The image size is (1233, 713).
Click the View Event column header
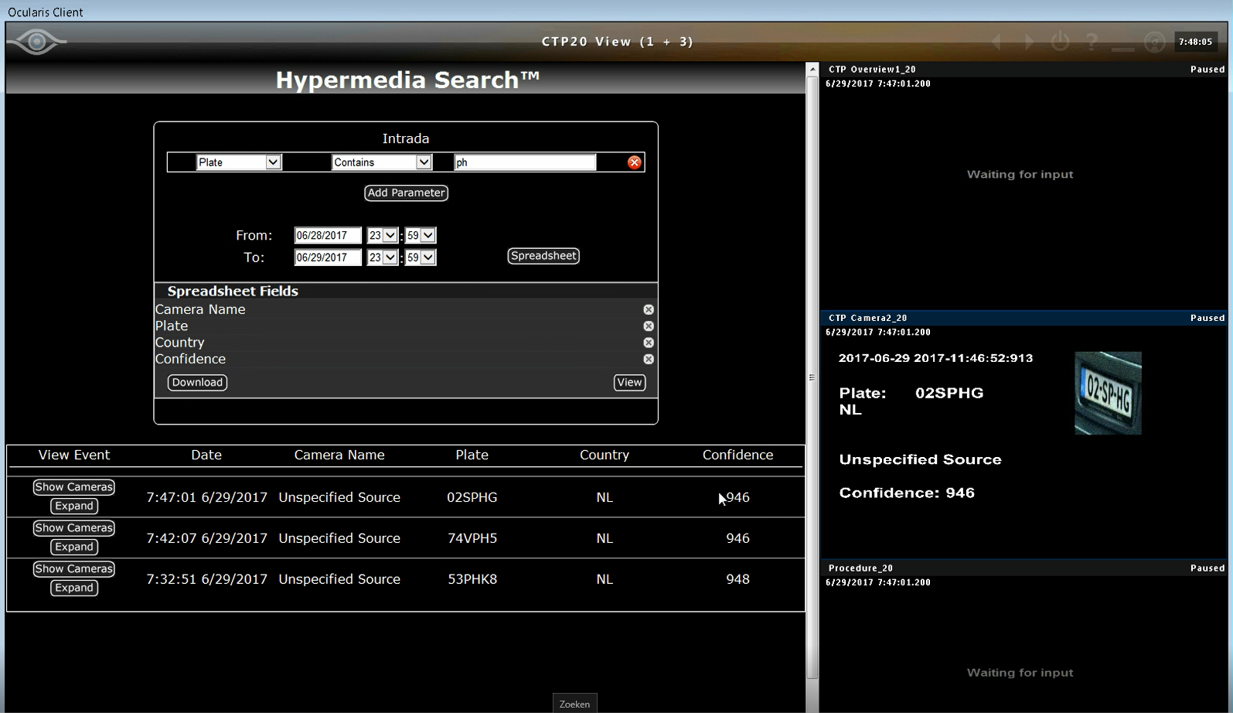point(74,455)
